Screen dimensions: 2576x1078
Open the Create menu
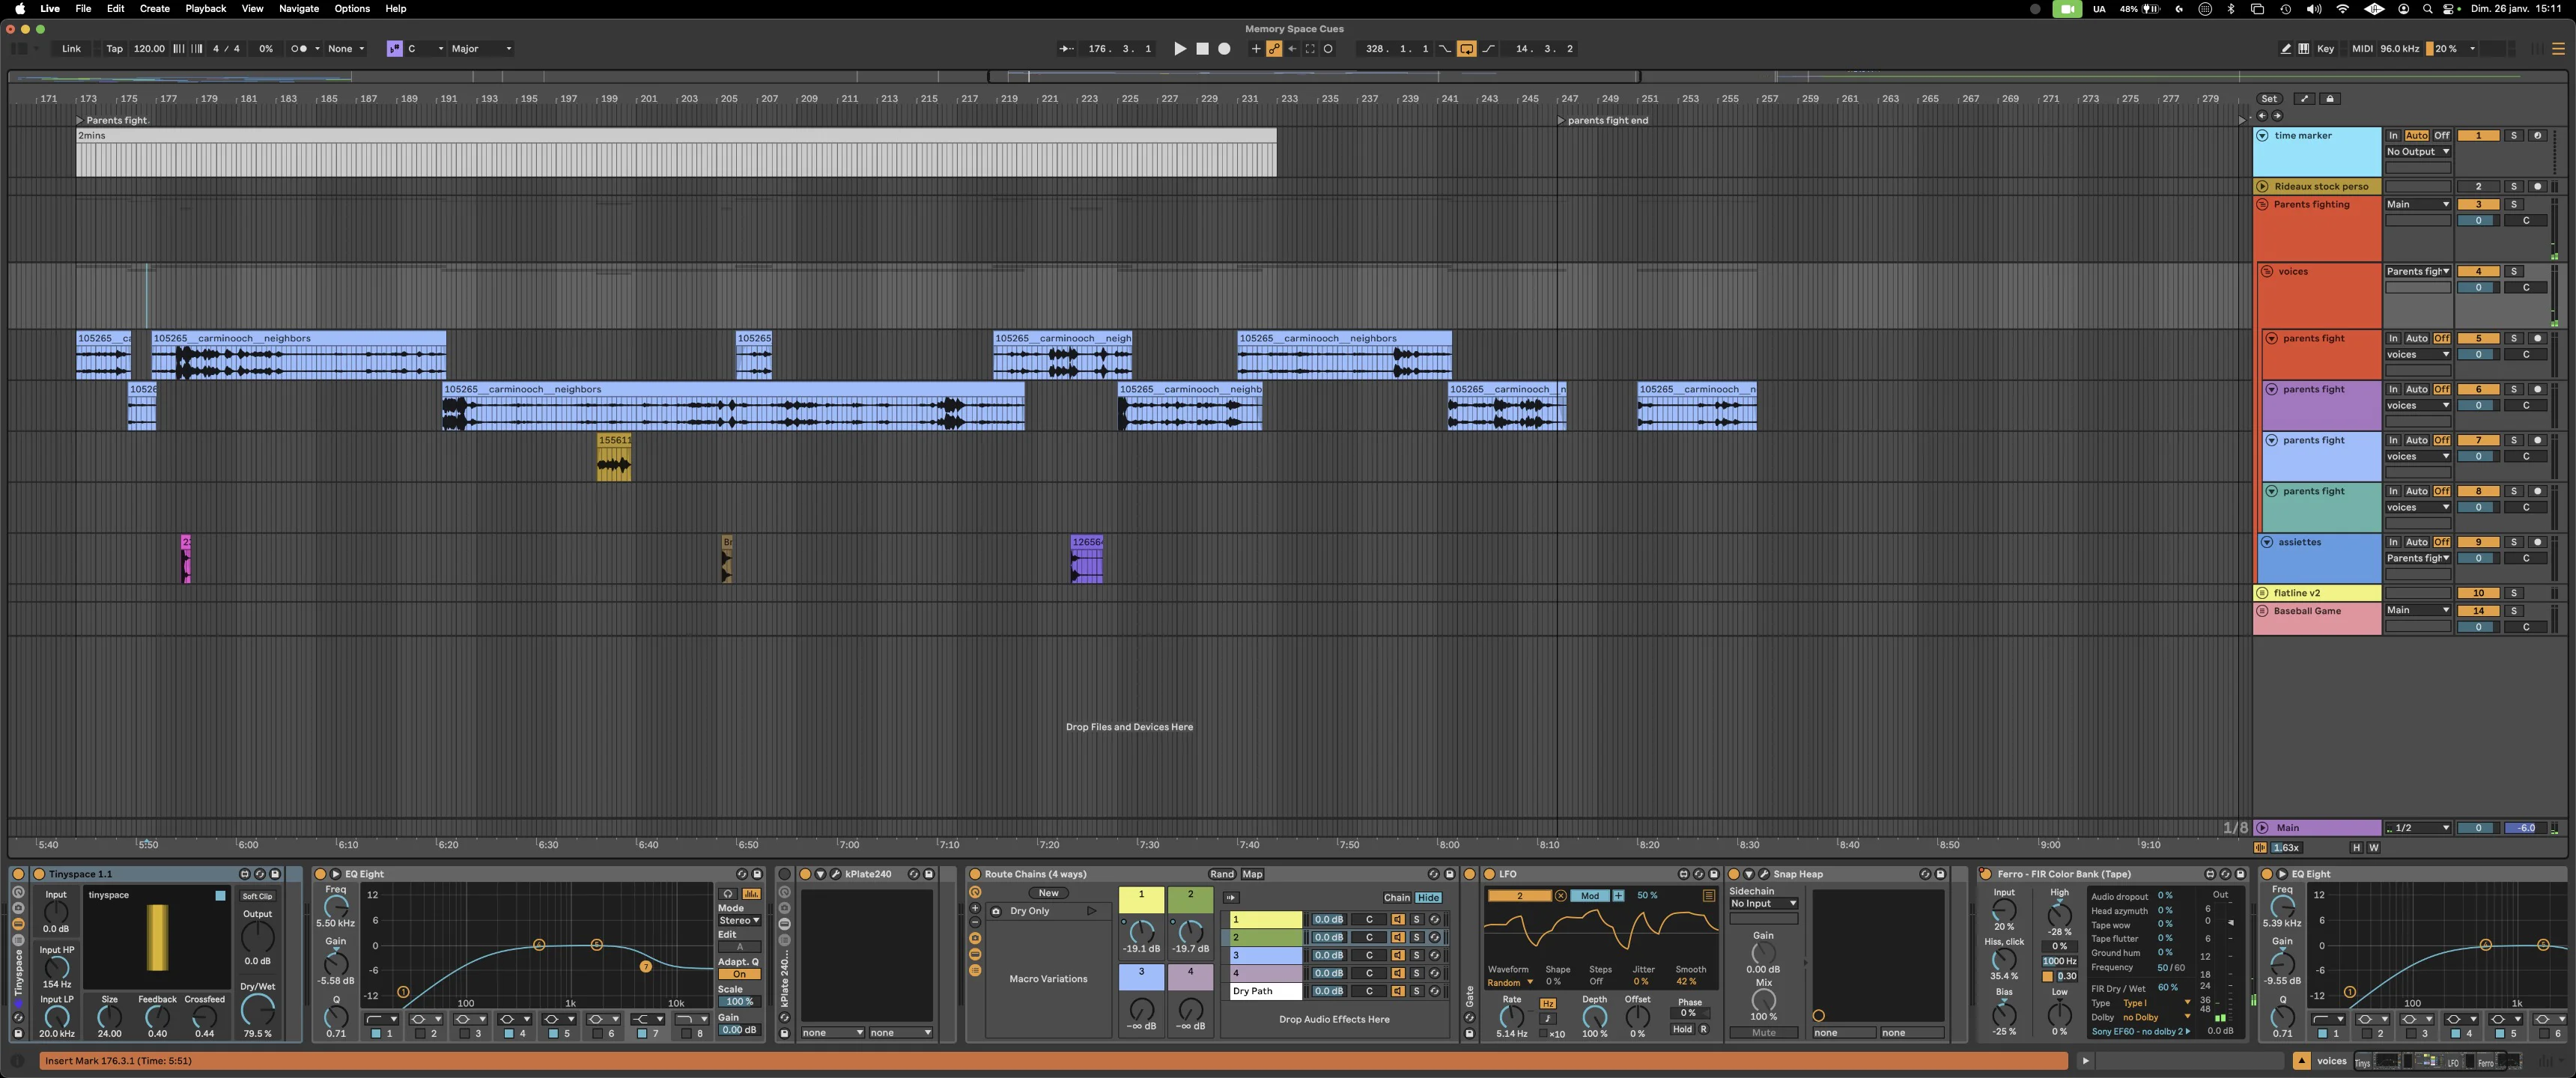coord(154,8)
